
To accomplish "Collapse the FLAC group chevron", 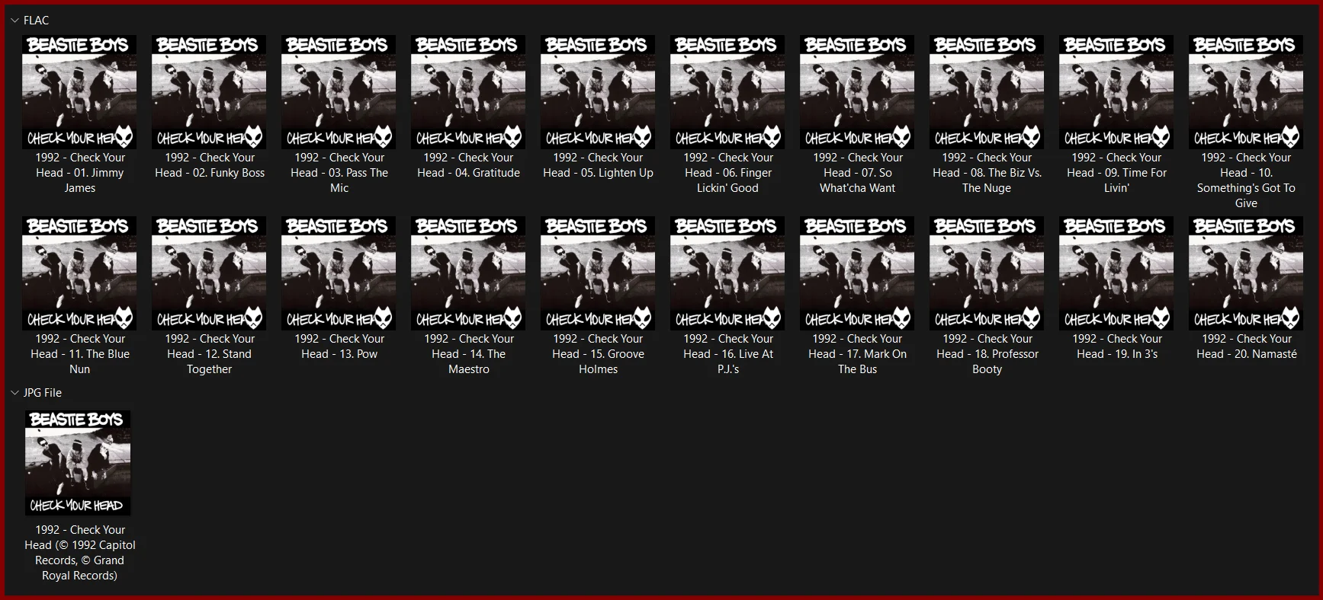I will point(14,21).
